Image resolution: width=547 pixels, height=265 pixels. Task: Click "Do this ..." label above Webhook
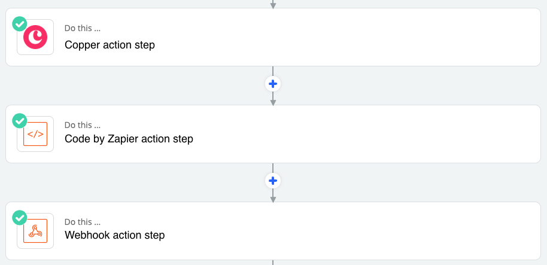(83, 222)
